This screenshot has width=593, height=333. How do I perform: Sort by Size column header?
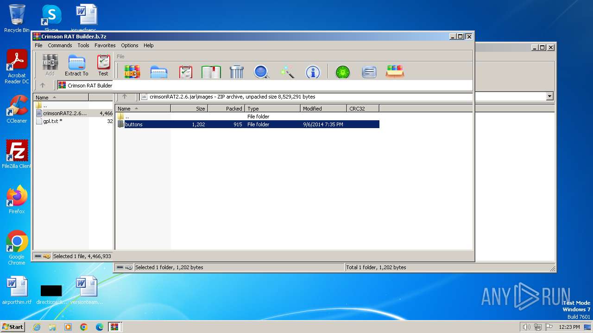[189, 109]
